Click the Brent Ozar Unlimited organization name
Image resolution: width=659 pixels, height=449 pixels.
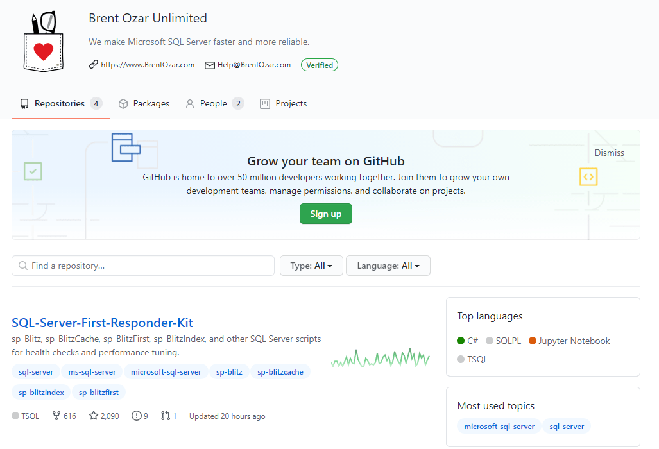coord(148,18)
